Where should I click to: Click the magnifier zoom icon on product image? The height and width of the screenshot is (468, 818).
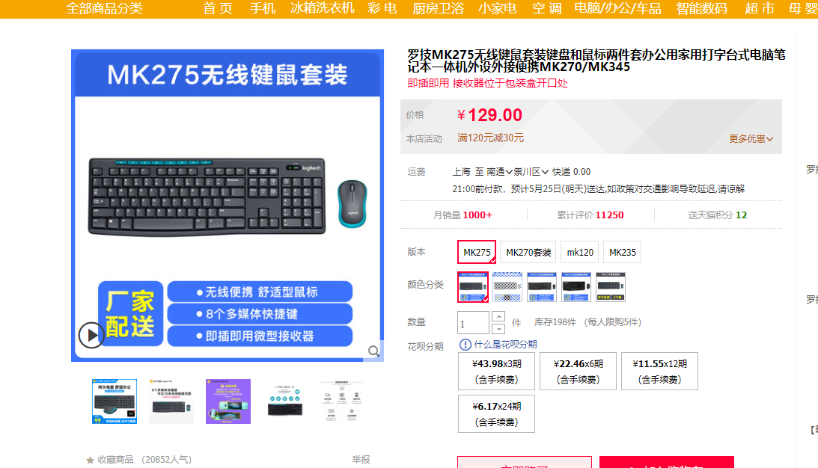point(373,351)
